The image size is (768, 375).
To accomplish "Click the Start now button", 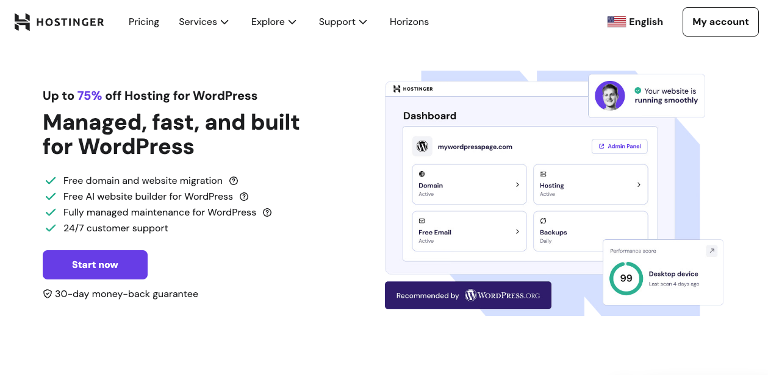I will [95, 265].
